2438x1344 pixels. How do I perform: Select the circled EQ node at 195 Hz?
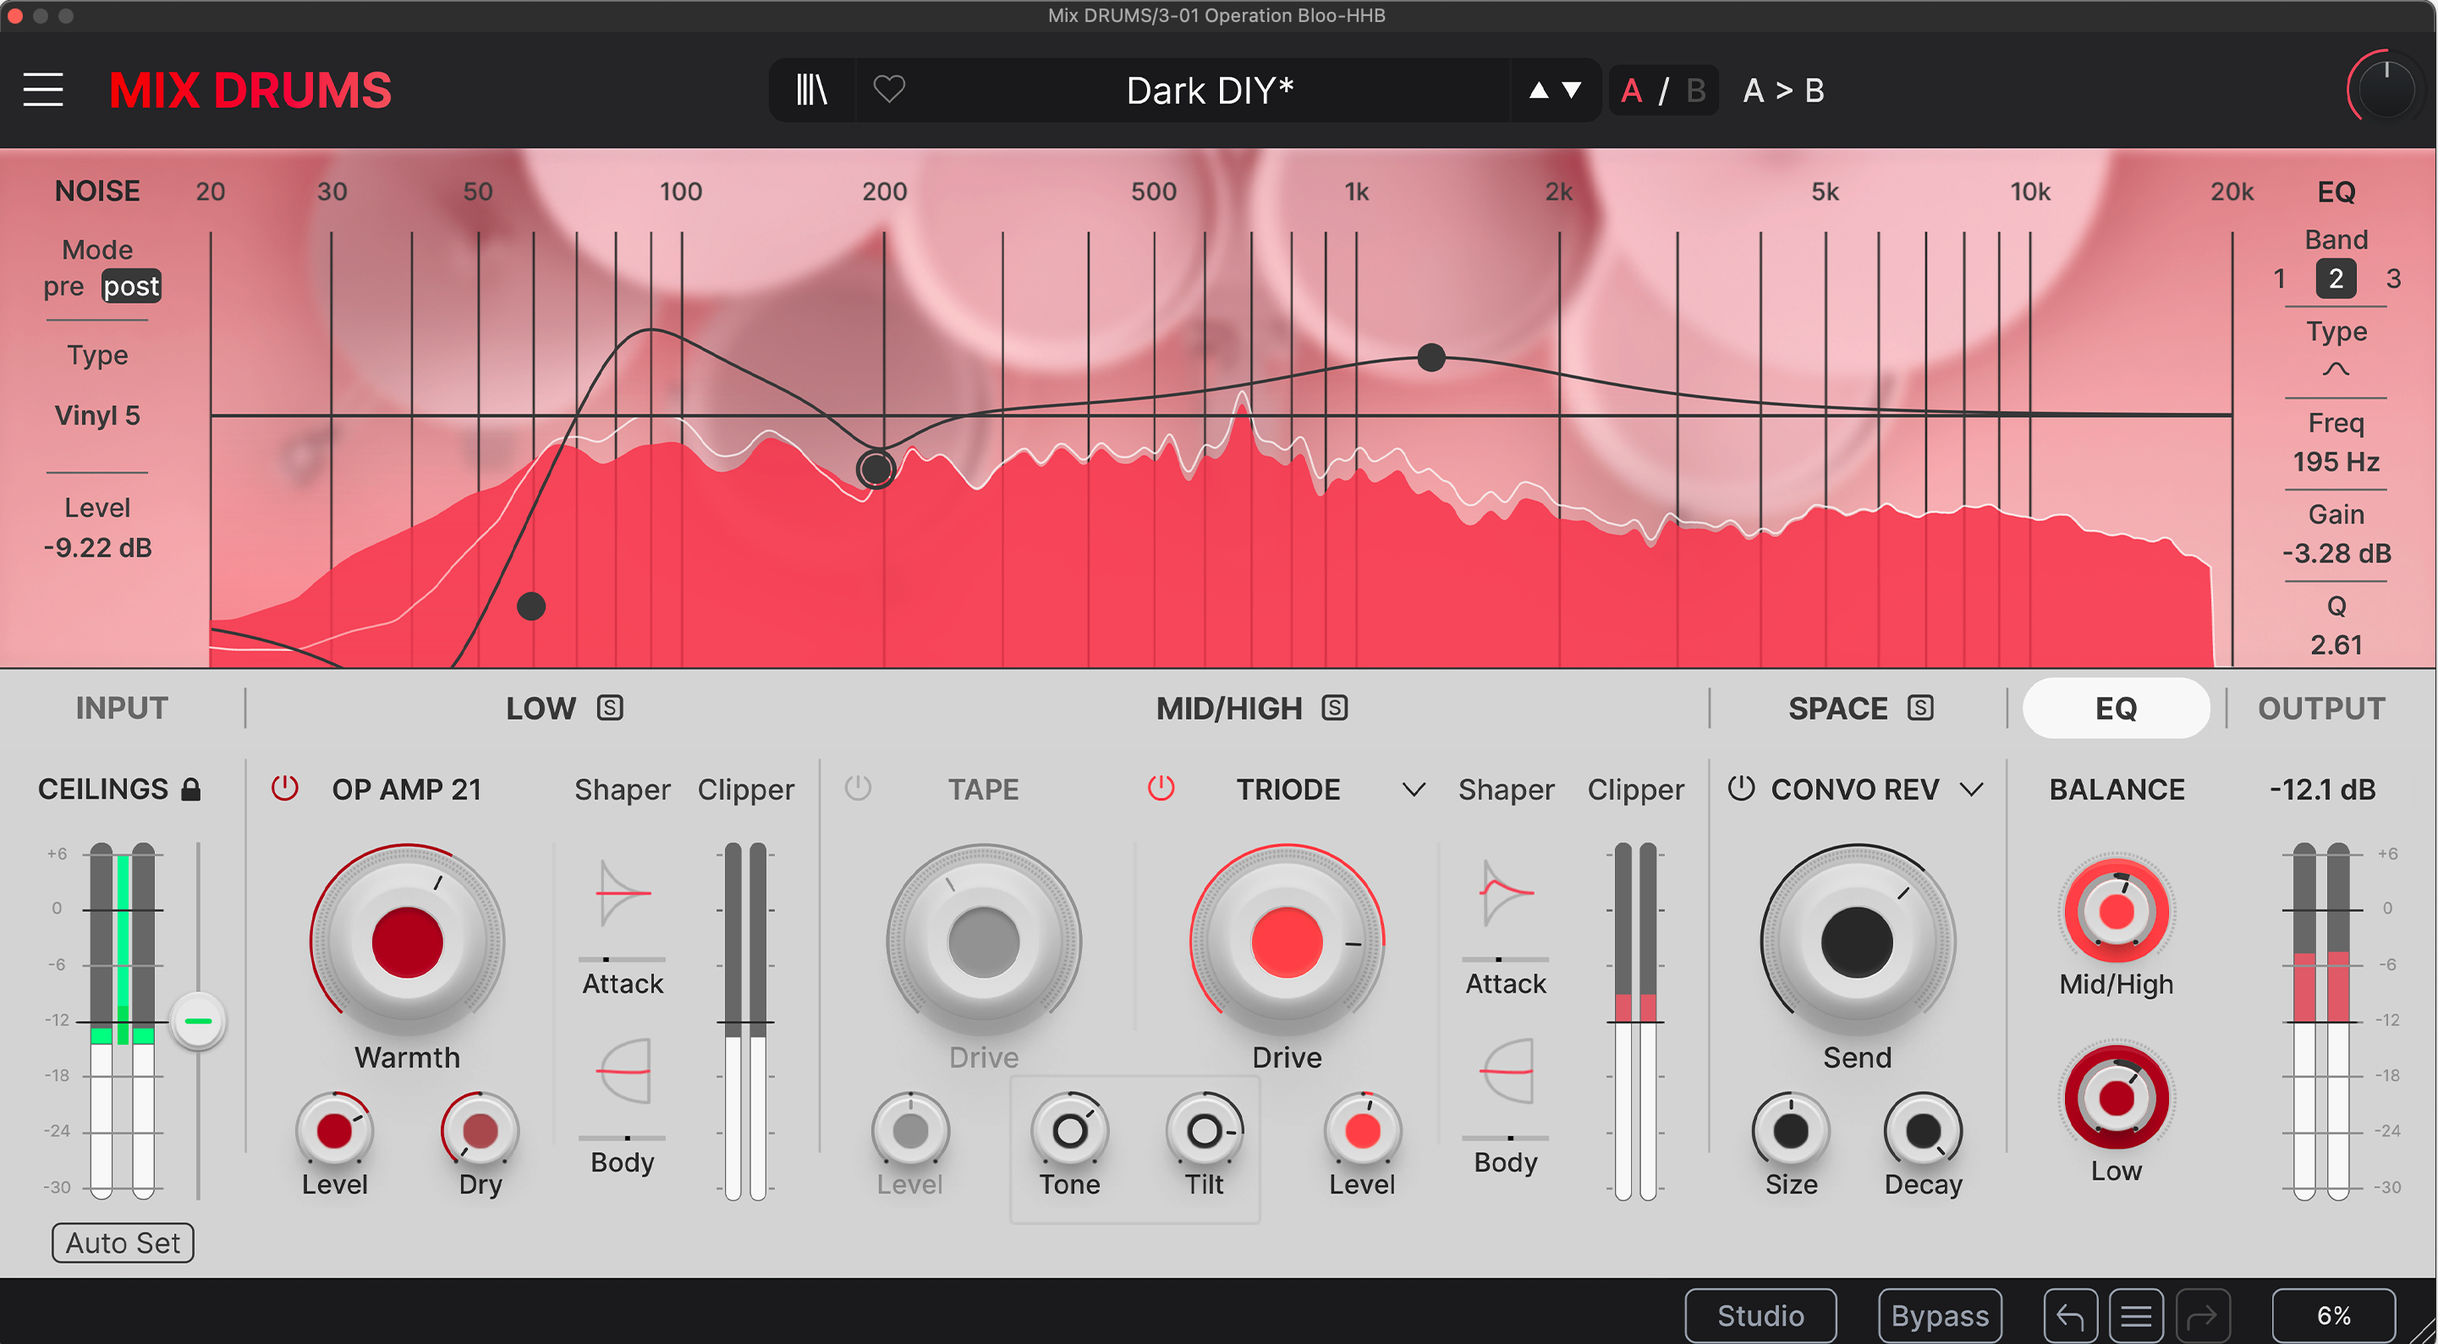tap(876, 468)
